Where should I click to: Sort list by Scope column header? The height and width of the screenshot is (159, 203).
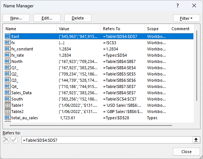click(157, 29)
